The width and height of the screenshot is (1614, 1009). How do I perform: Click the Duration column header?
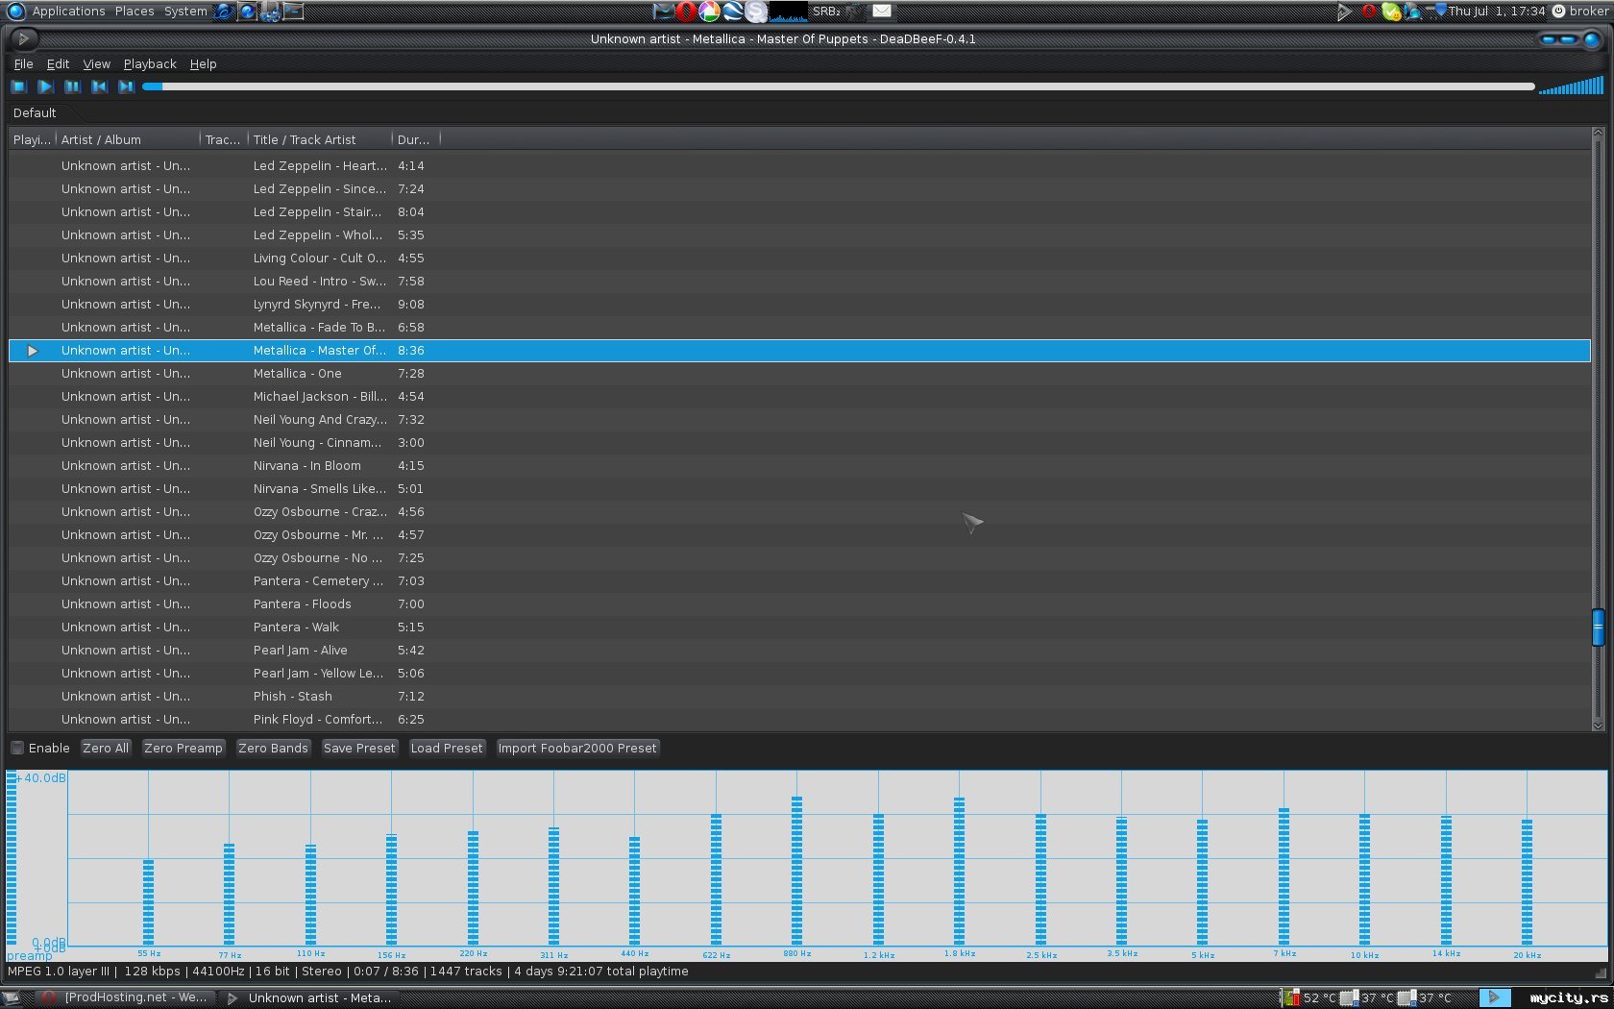416,139
